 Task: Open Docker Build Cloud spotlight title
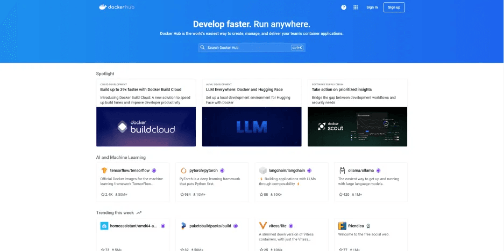141,90
